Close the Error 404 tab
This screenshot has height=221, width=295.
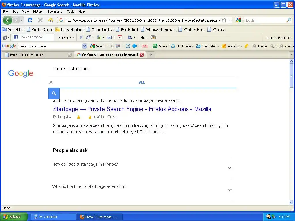[70, 55]
